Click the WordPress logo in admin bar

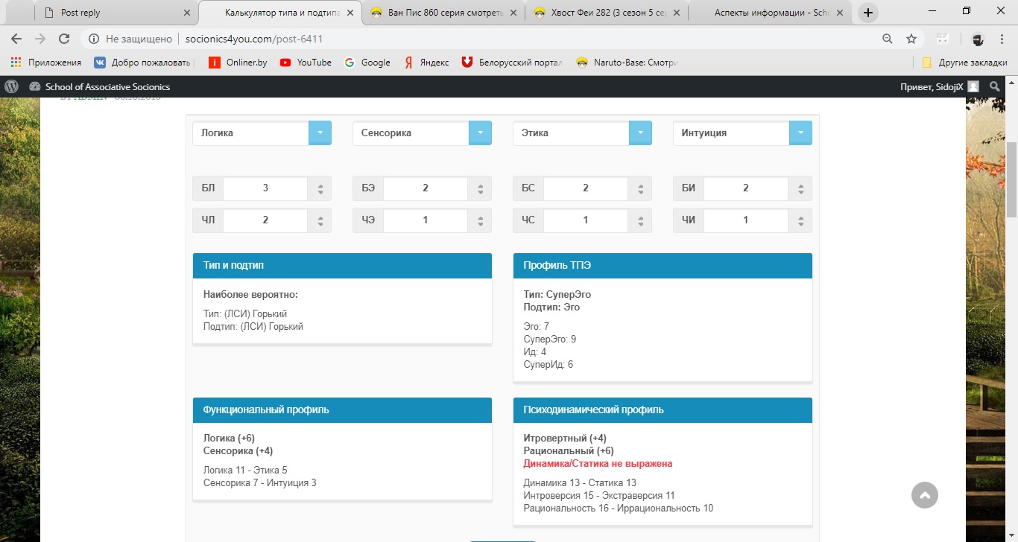coord(11,86)
